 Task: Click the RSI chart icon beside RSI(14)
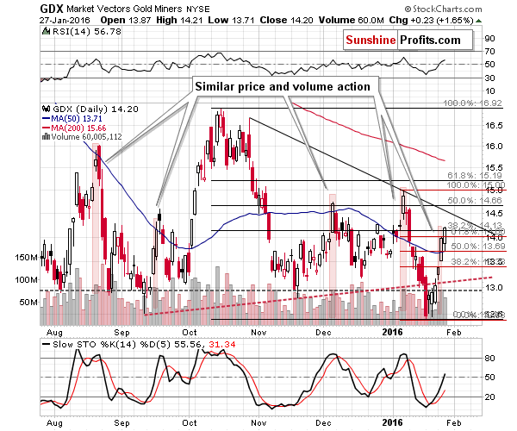point(46,32)
